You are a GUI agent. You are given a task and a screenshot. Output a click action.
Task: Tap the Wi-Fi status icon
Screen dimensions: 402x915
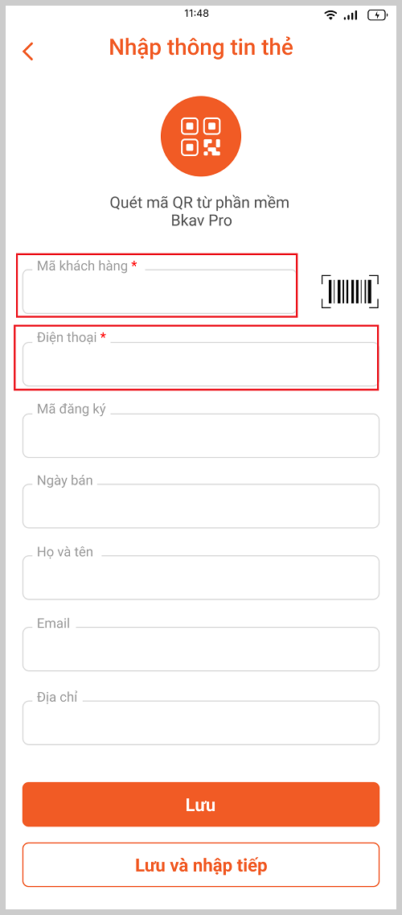(331, 16)
